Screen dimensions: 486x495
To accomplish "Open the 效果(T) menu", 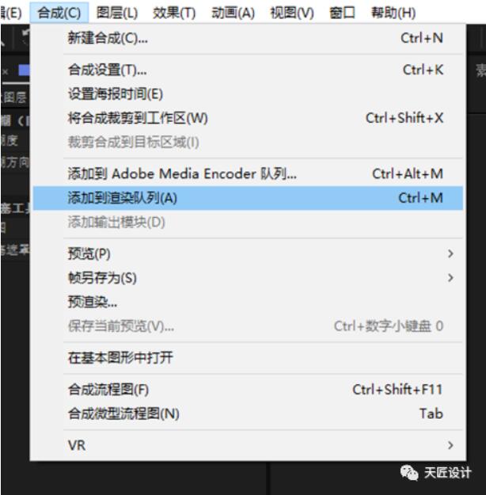I will (174, 13).
